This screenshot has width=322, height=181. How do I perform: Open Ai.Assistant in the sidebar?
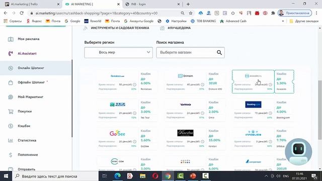[27, 54]
